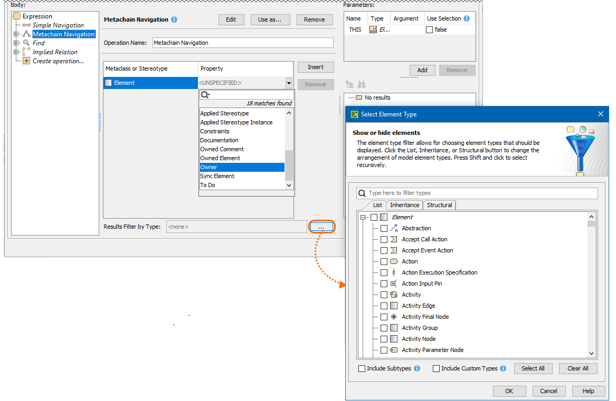616x401 pixels.
Task: Click the Clear All button
Action: pos(577,368)
